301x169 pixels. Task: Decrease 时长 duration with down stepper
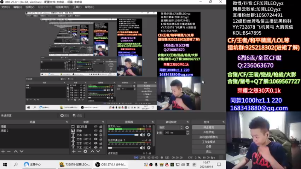pyautogui.click(x=187, y=134)
